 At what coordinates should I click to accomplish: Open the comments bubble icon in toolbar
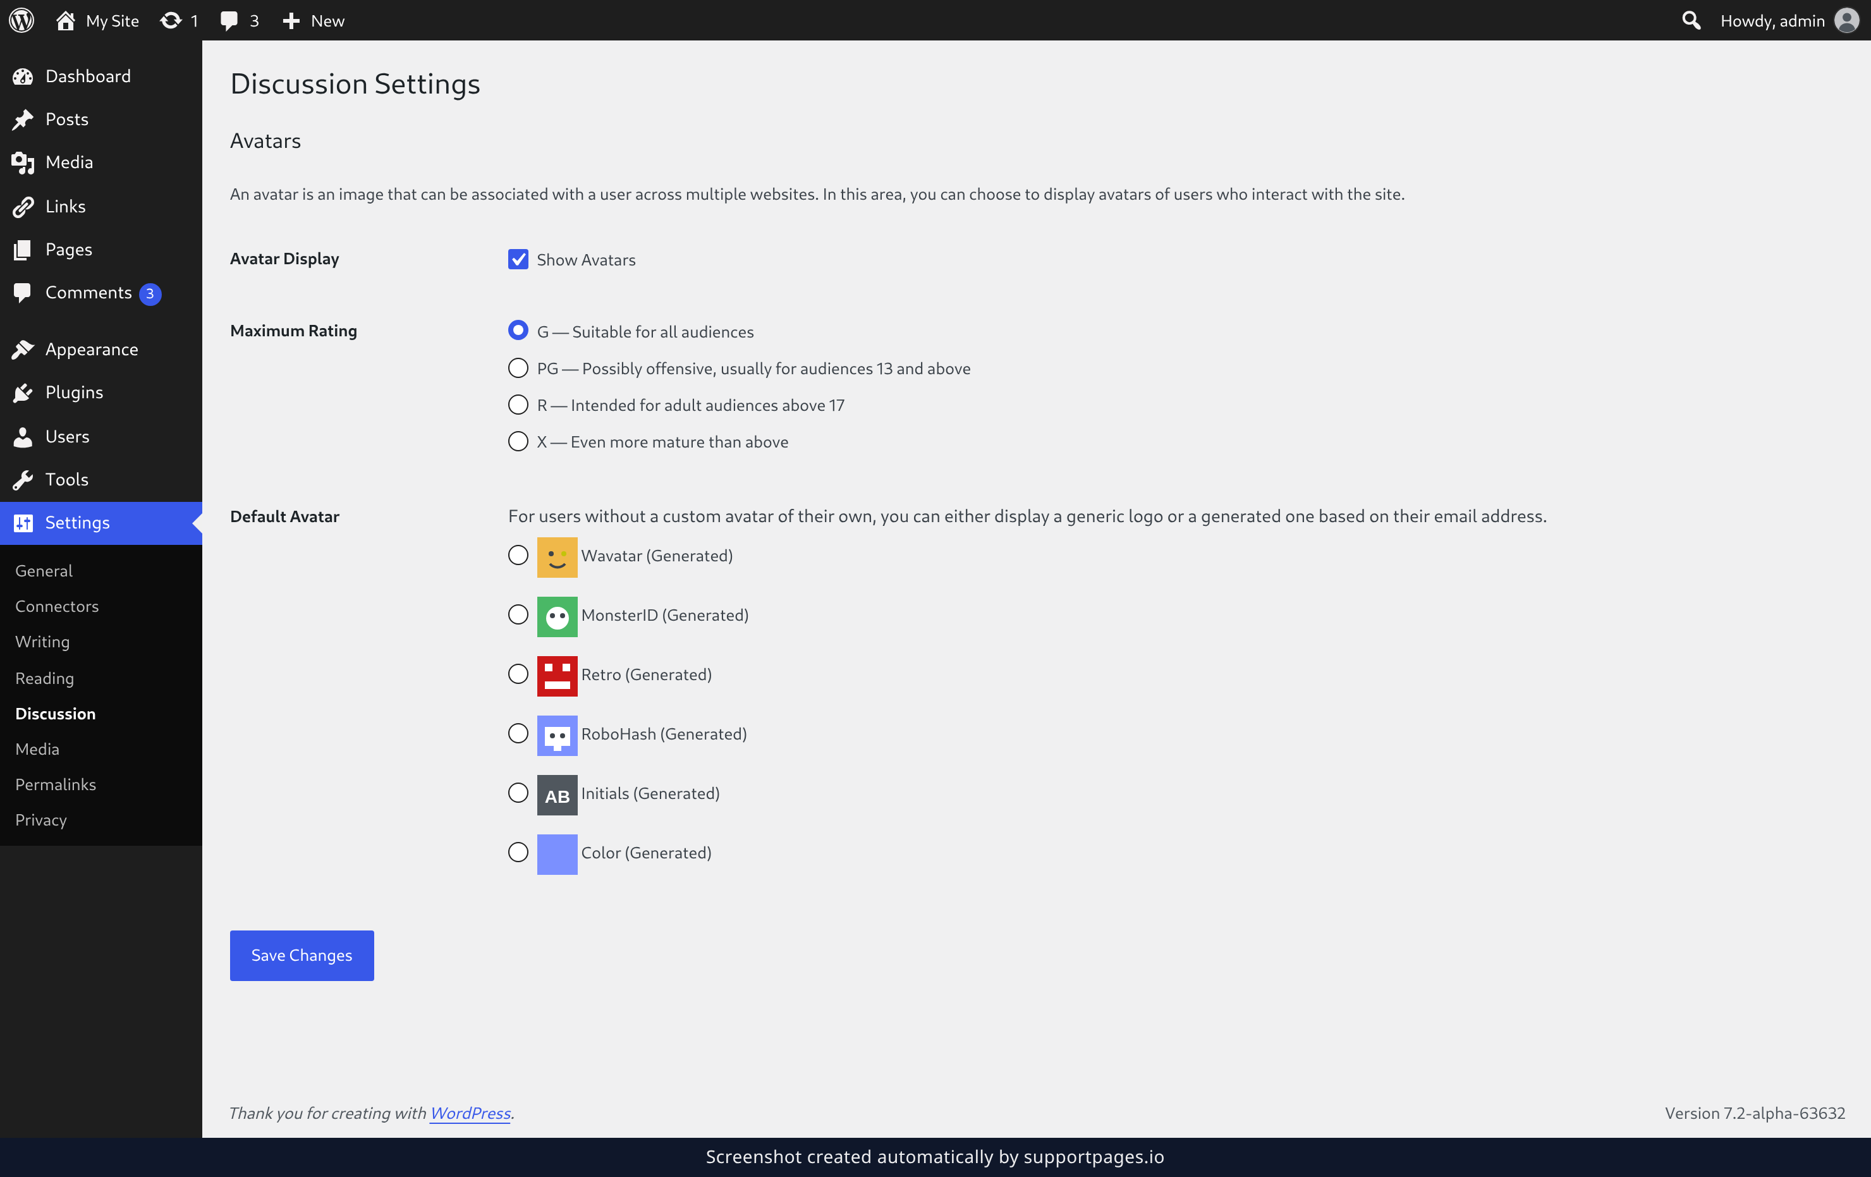pyautogui.click(x=228, y=21)
